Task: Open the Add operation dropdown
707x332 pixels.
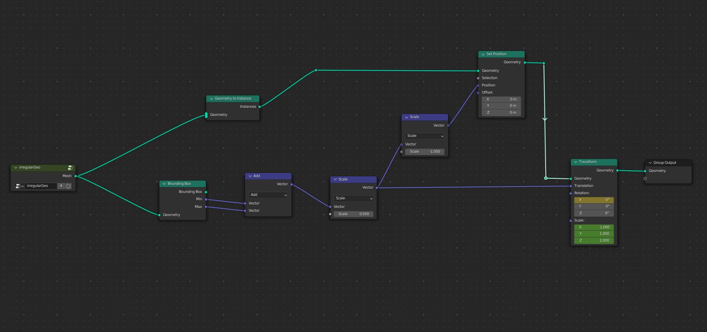Action: click(268, 195)
